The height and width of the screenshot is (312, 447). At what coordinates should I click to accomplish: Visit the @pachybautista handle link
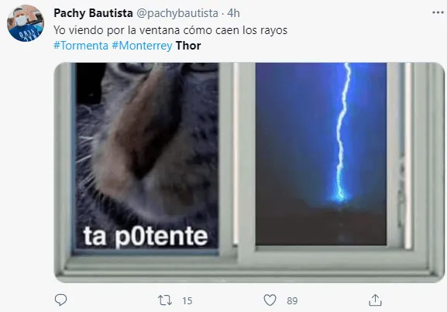tap(177, 13)
